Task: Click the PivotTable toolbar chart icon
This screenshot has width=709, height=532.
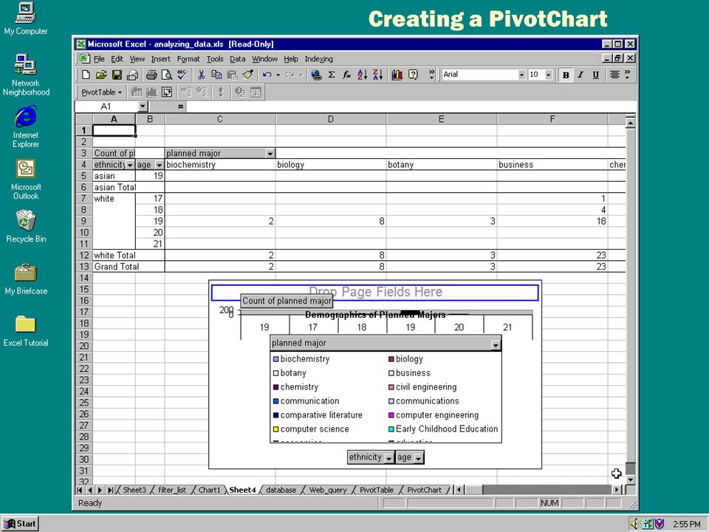Action: (x=151, y=92)
